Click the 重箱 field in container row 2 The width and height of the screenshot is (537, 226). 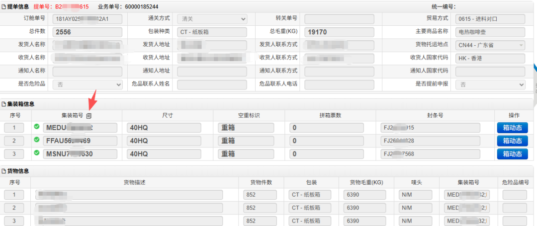point(246,141)
